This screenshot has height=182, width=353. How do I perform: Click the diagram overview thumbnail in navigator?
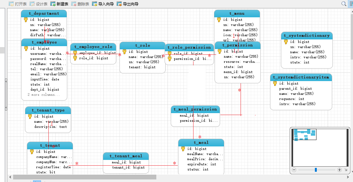[305, 135]
